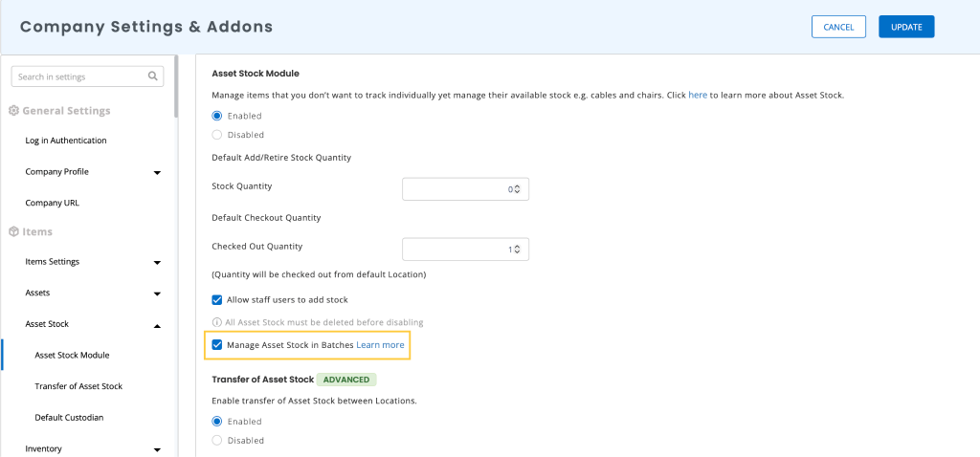
Task: Expand the Inventory section arrow
Action: pos(158,449)
